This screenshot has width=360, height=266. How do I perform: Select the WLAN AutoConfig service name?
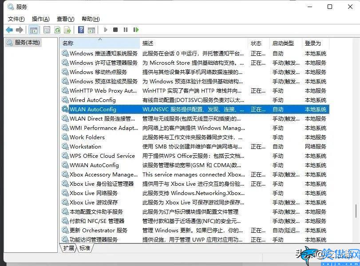pos(93,110)
